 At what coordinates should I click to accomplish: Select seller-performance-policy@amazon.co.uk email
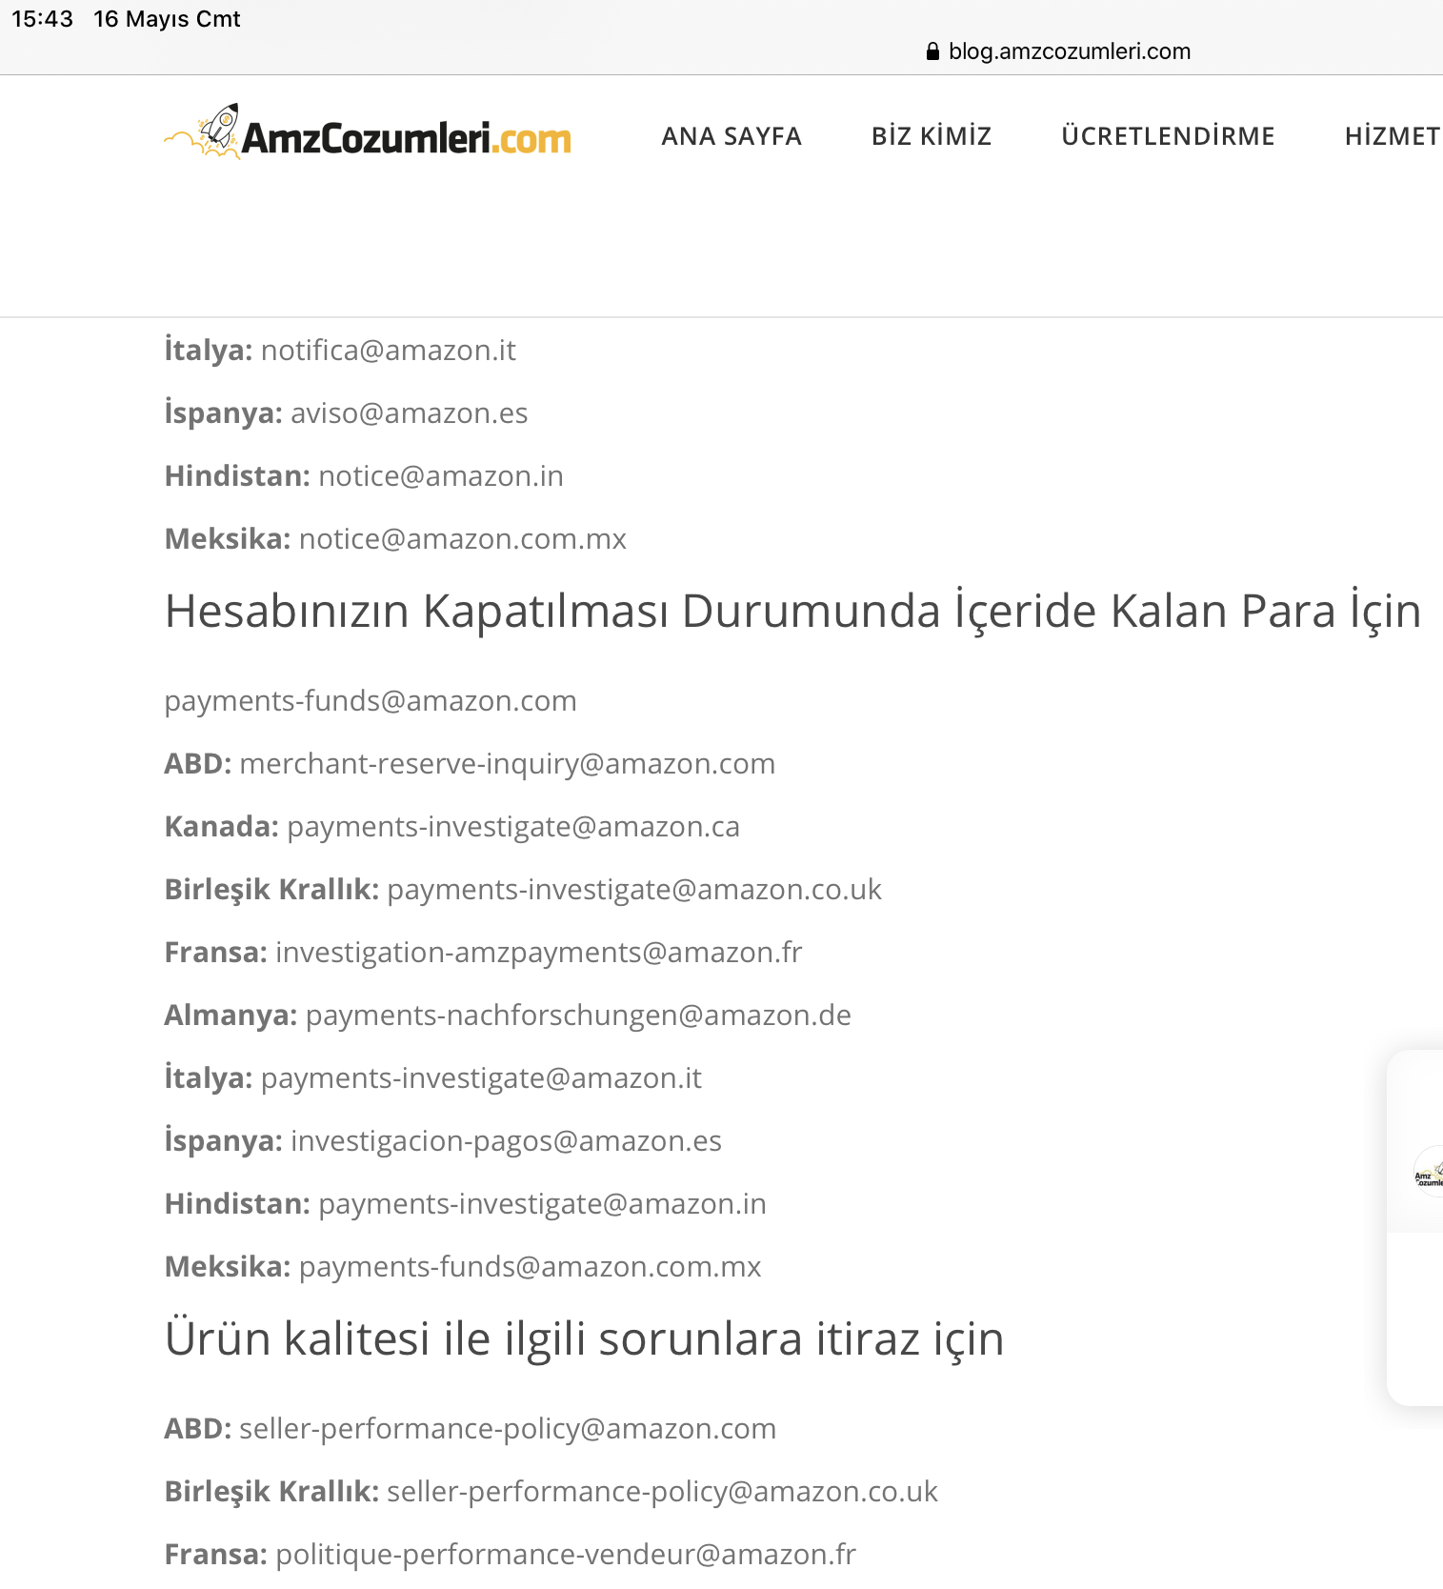tap(662, 1492)
